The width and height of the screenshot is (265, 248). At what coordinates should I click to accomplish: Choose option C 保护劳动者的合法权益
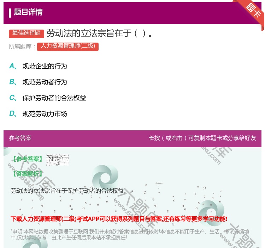[54, 98]
